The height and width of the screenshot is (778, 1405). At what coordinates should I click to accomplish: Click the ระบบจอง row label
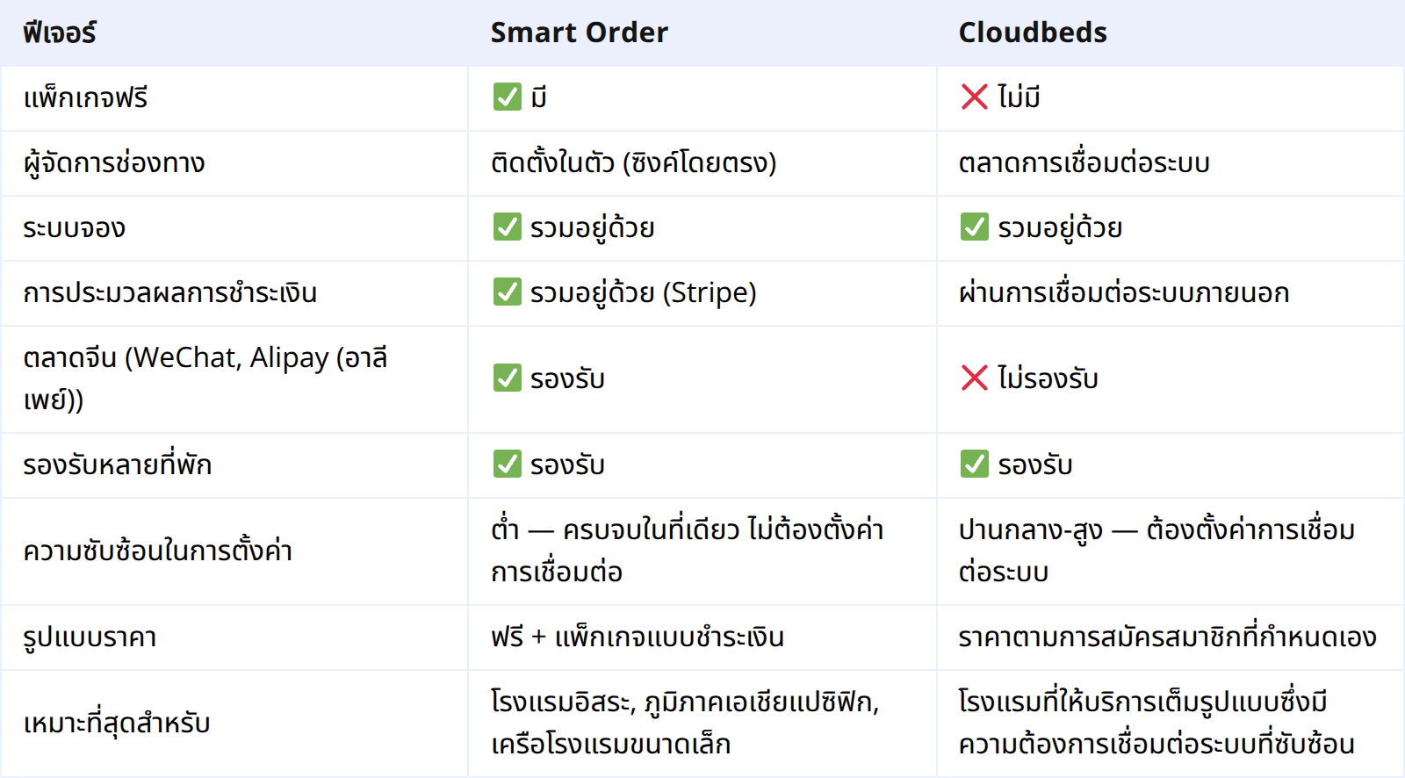[x=75, y=227]
